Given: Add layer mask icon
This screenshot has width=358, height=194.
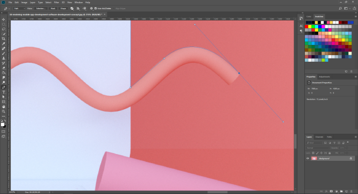Looking at the screenshot, I should tap(331, 191).
